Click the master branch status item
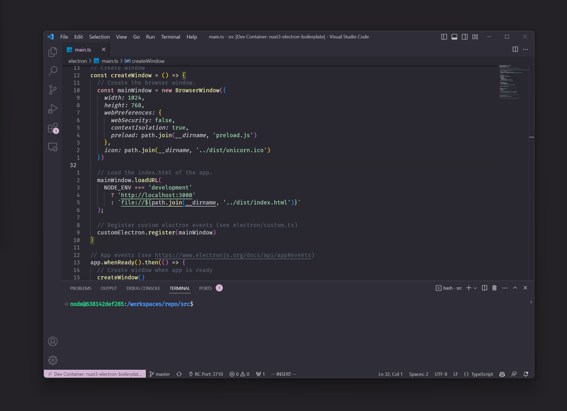567x411 pixels. click(160, 374)
